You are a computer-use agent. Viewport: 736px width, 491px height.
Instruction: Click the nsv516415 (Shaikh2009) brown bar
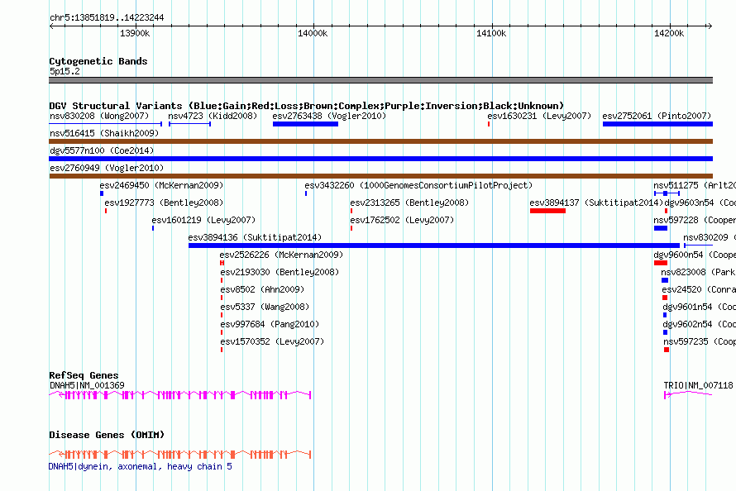tap(380, 141)
